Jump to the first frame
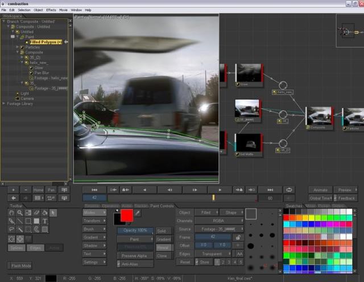 (x=94, y=189)
